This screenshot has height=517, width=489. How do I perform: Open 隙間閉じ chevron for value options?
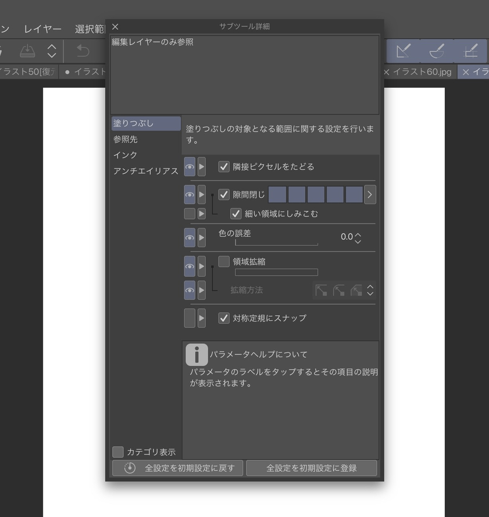370,195
